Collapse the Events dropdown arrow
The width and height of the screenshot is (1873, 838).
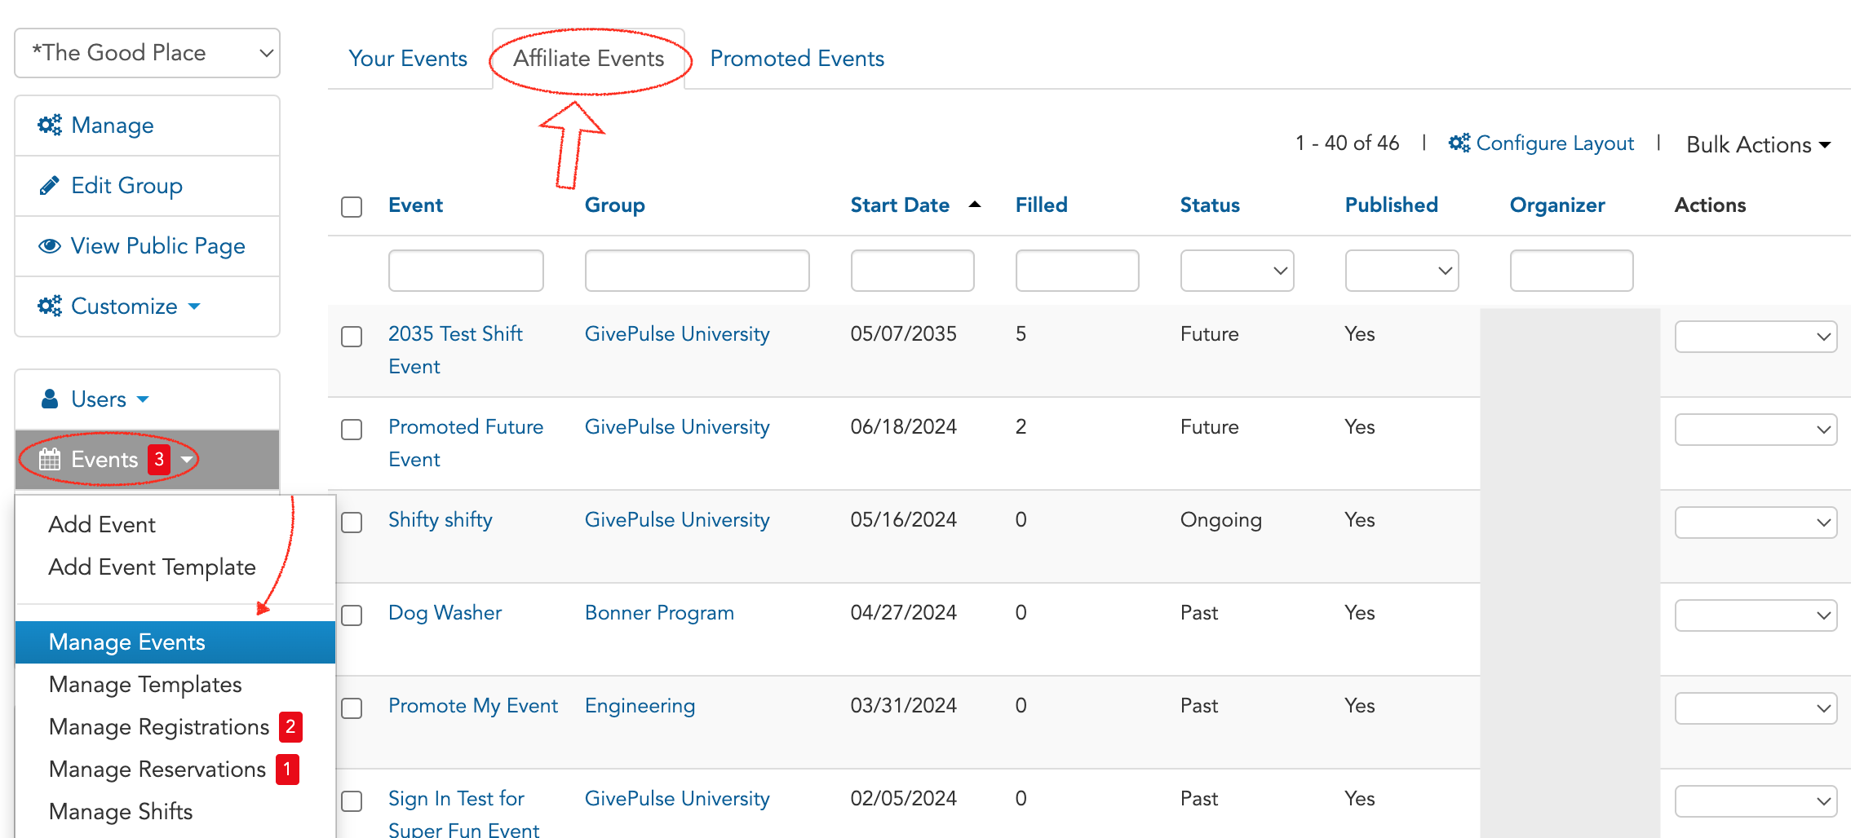tap(187, 460)
